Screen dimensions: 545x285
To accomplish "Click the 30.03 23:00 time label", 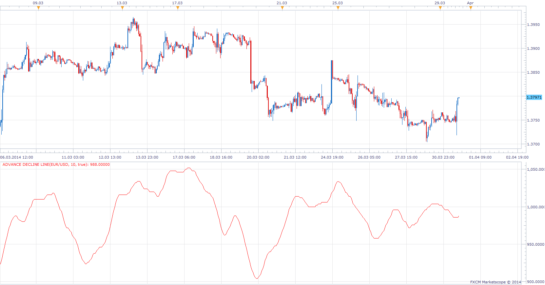I will 443,157.
